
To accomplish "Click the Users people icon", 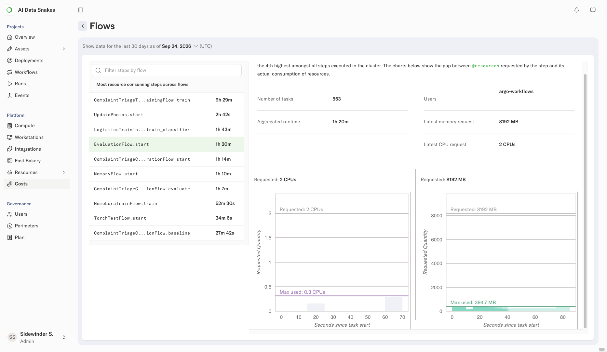I will pyautogui.click(x=10, y=214).
